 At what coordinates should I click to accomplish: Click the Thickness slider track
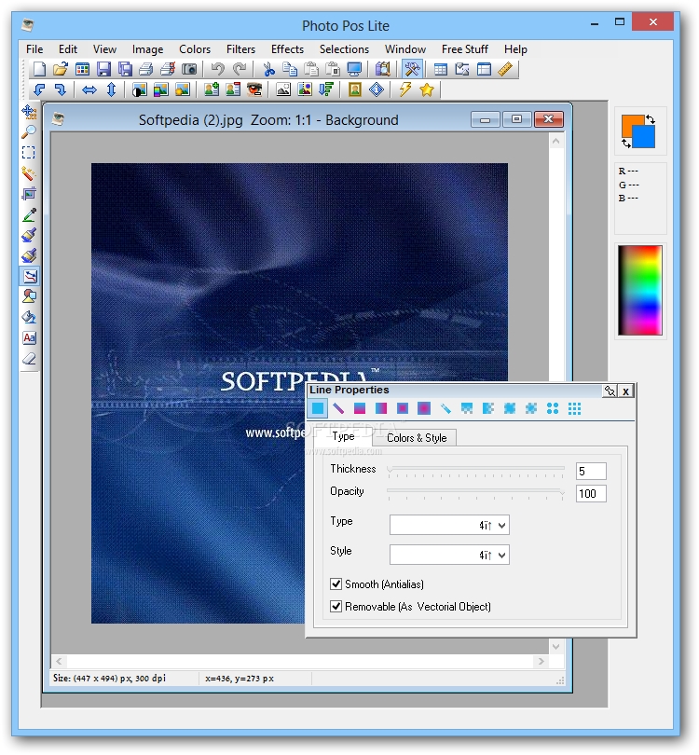pos(475,469)
